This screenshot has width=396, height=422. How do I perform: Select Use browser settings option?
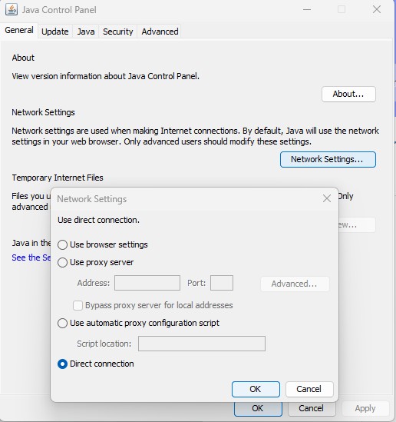(102, 244)
